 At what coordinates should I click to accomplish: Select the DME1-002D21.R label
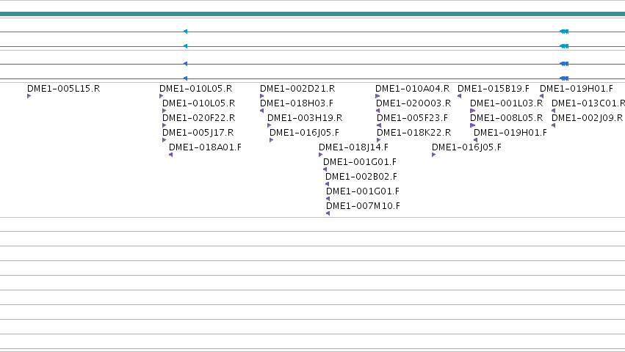click(x=297, y=89)
